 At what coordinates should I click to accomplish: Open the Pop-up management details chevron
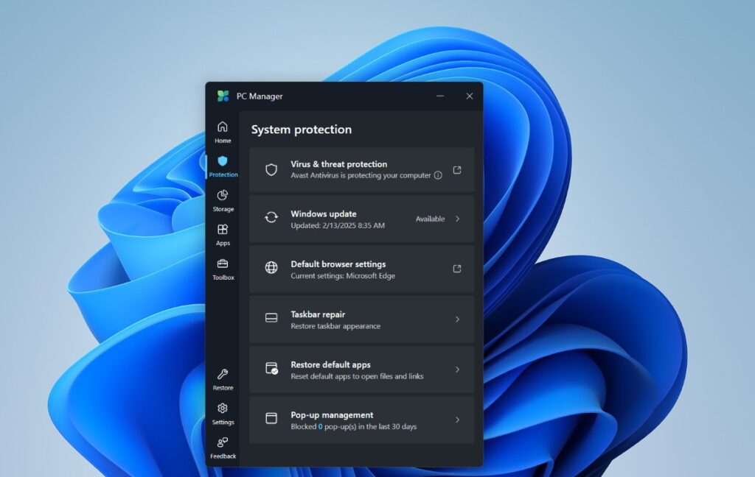point(459,420)
